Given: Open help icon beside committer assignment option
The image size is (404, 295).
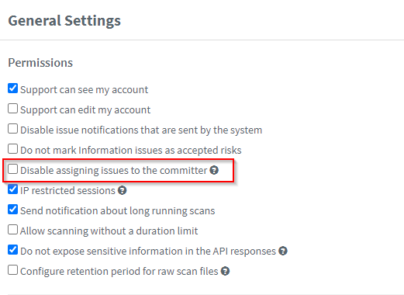Looking at the screenshot, I should [x=214, y=170].
